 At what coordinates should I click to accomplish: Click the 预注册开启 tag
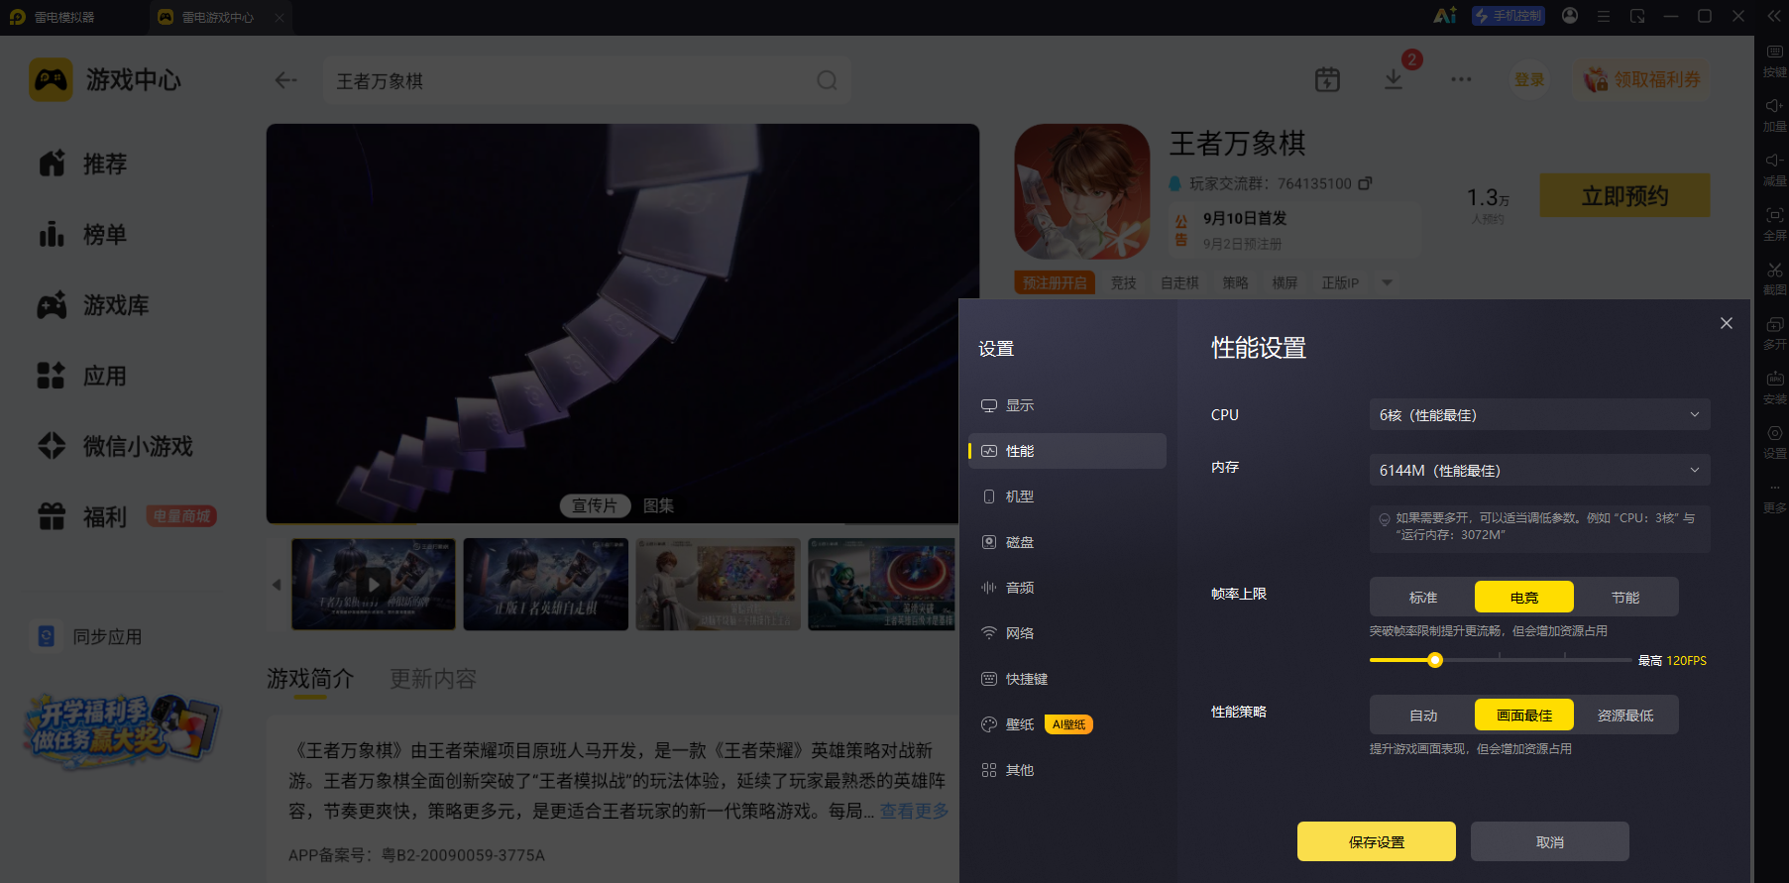pos(1055,282)
